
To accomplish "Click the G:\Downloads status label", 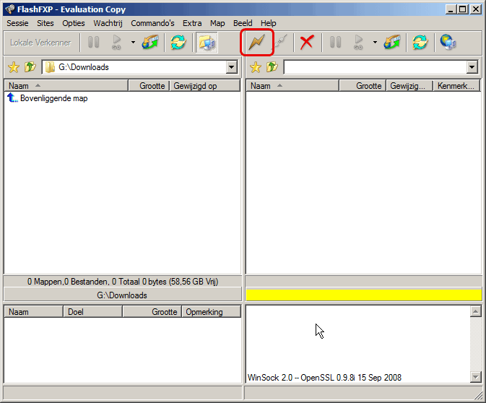I will point(122,295).
